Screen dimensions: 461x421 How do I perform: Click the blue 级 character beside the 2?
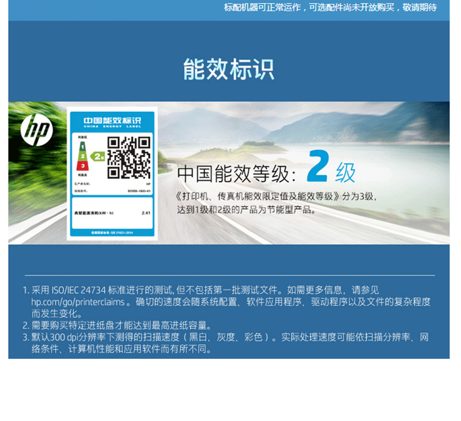[x=345, y=172]
